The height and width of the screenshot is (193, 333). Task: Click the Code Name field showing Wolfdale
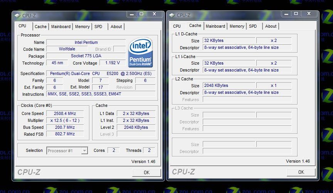tap(67, 49)
